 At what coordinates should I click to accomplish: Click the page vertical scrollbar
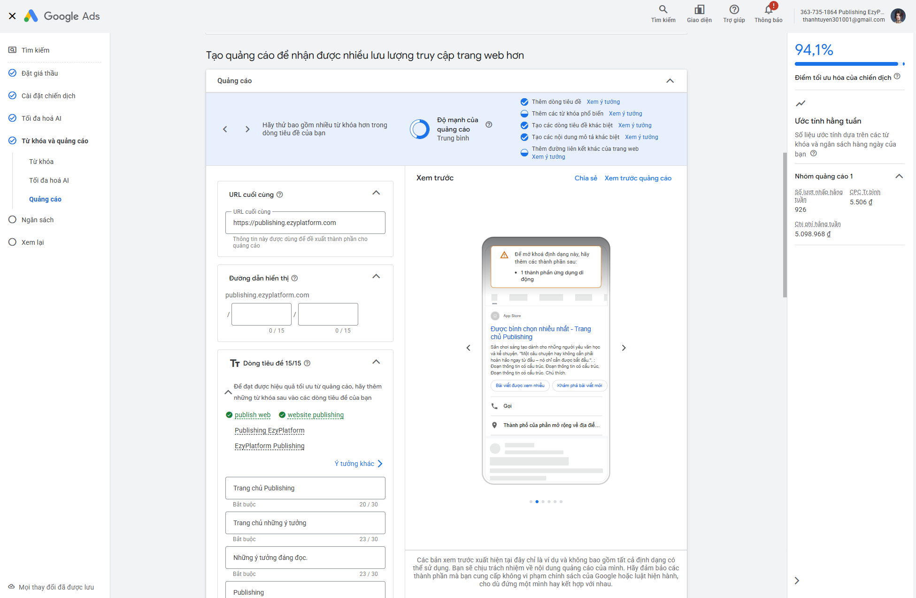coord(785,225)
